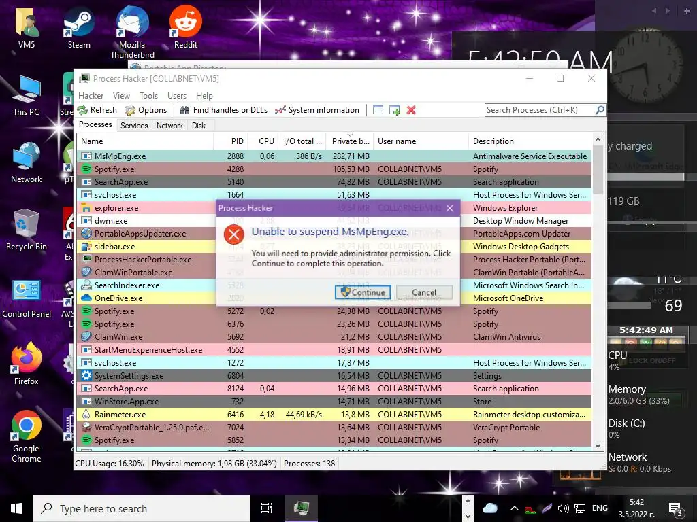This screenshot has width=697, height=522.
Task: Open the Reddit desktop shortcut
Action: [185, 27]
